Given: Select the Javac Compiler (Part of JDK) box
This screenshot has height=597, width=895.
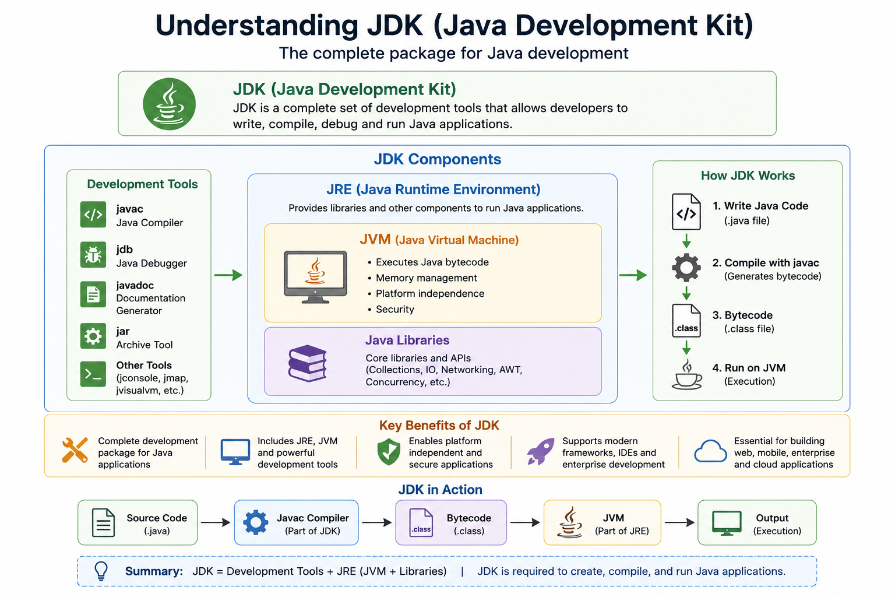Looking at the screenshot, I should (296, 522).
